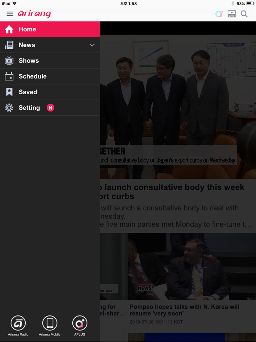This screenshot has height=342, width=256.
Task: Open the Pompeo news video thumbnail
Action: (x=192, y=267)
